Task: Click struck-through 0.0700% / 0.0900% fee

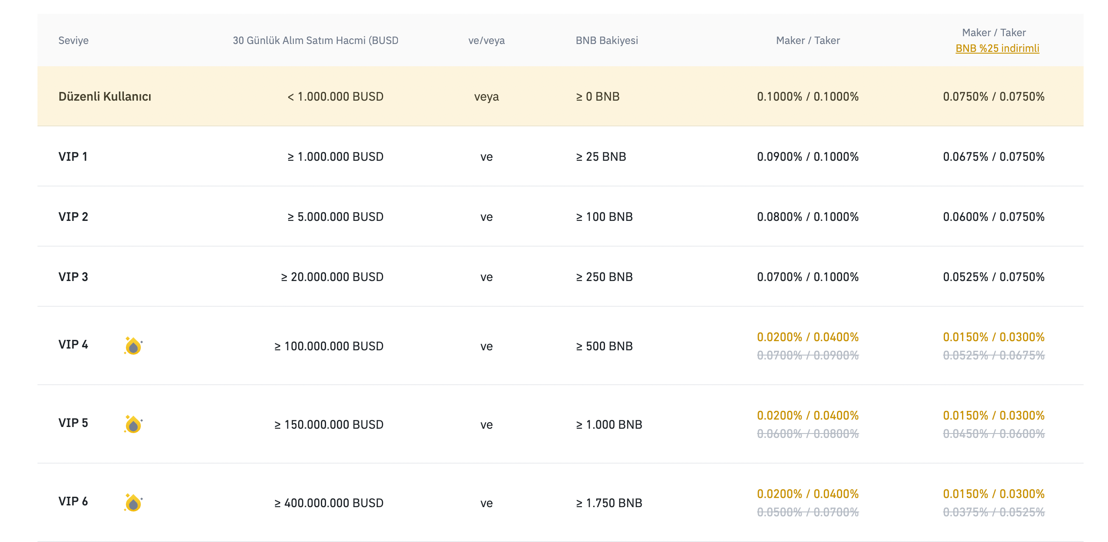Action: pyautogui.click(x=808, y=356)
